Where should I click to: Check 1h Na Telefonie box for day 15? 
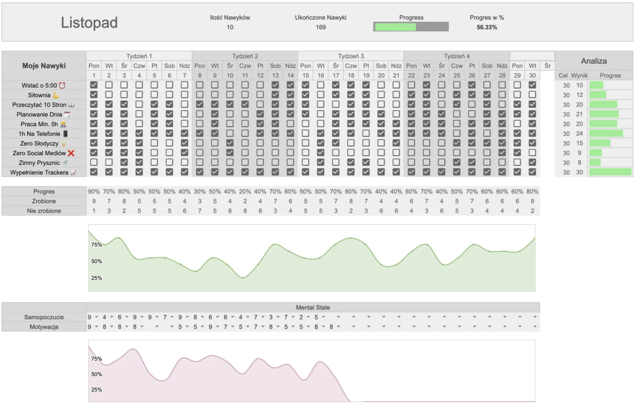(x=305, y=133)
